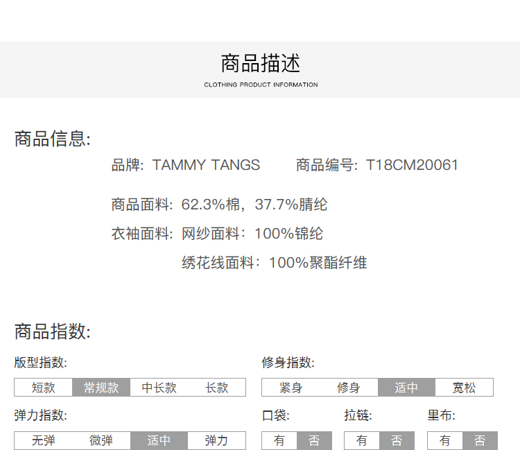This screenshot has height=450, width=520.
Task: Click the 商品描述 header title
Action: tap(261, 64)
